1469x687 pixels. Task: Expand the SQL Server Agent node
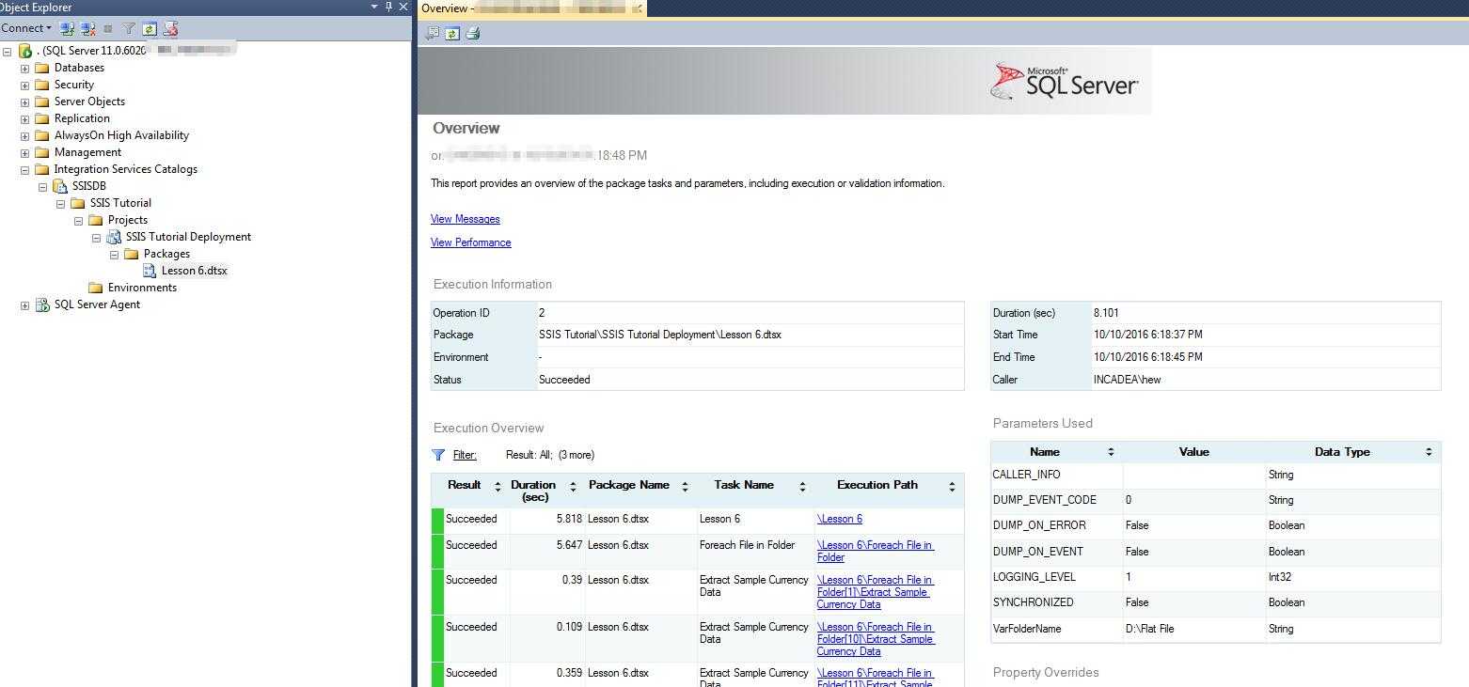click(x=24, y=304)
